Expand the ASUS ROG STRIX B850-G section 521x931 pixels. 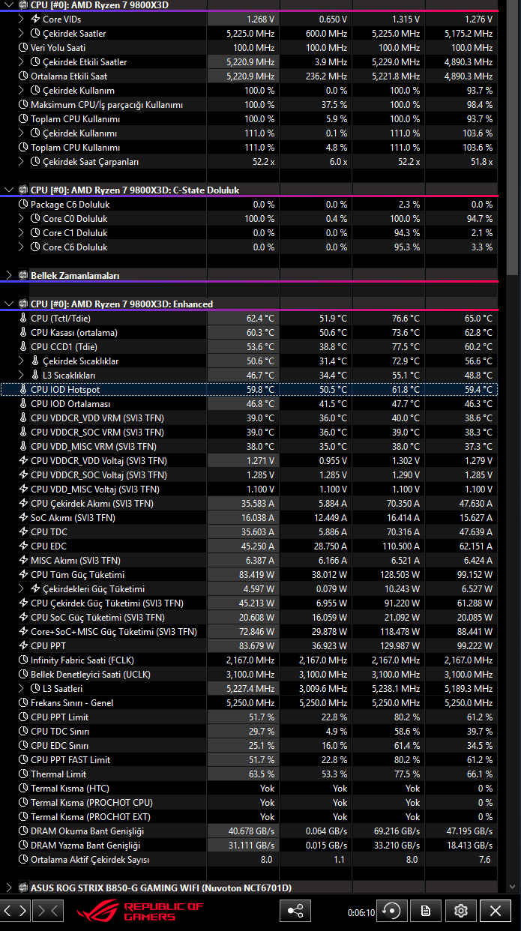pos(9,888)
